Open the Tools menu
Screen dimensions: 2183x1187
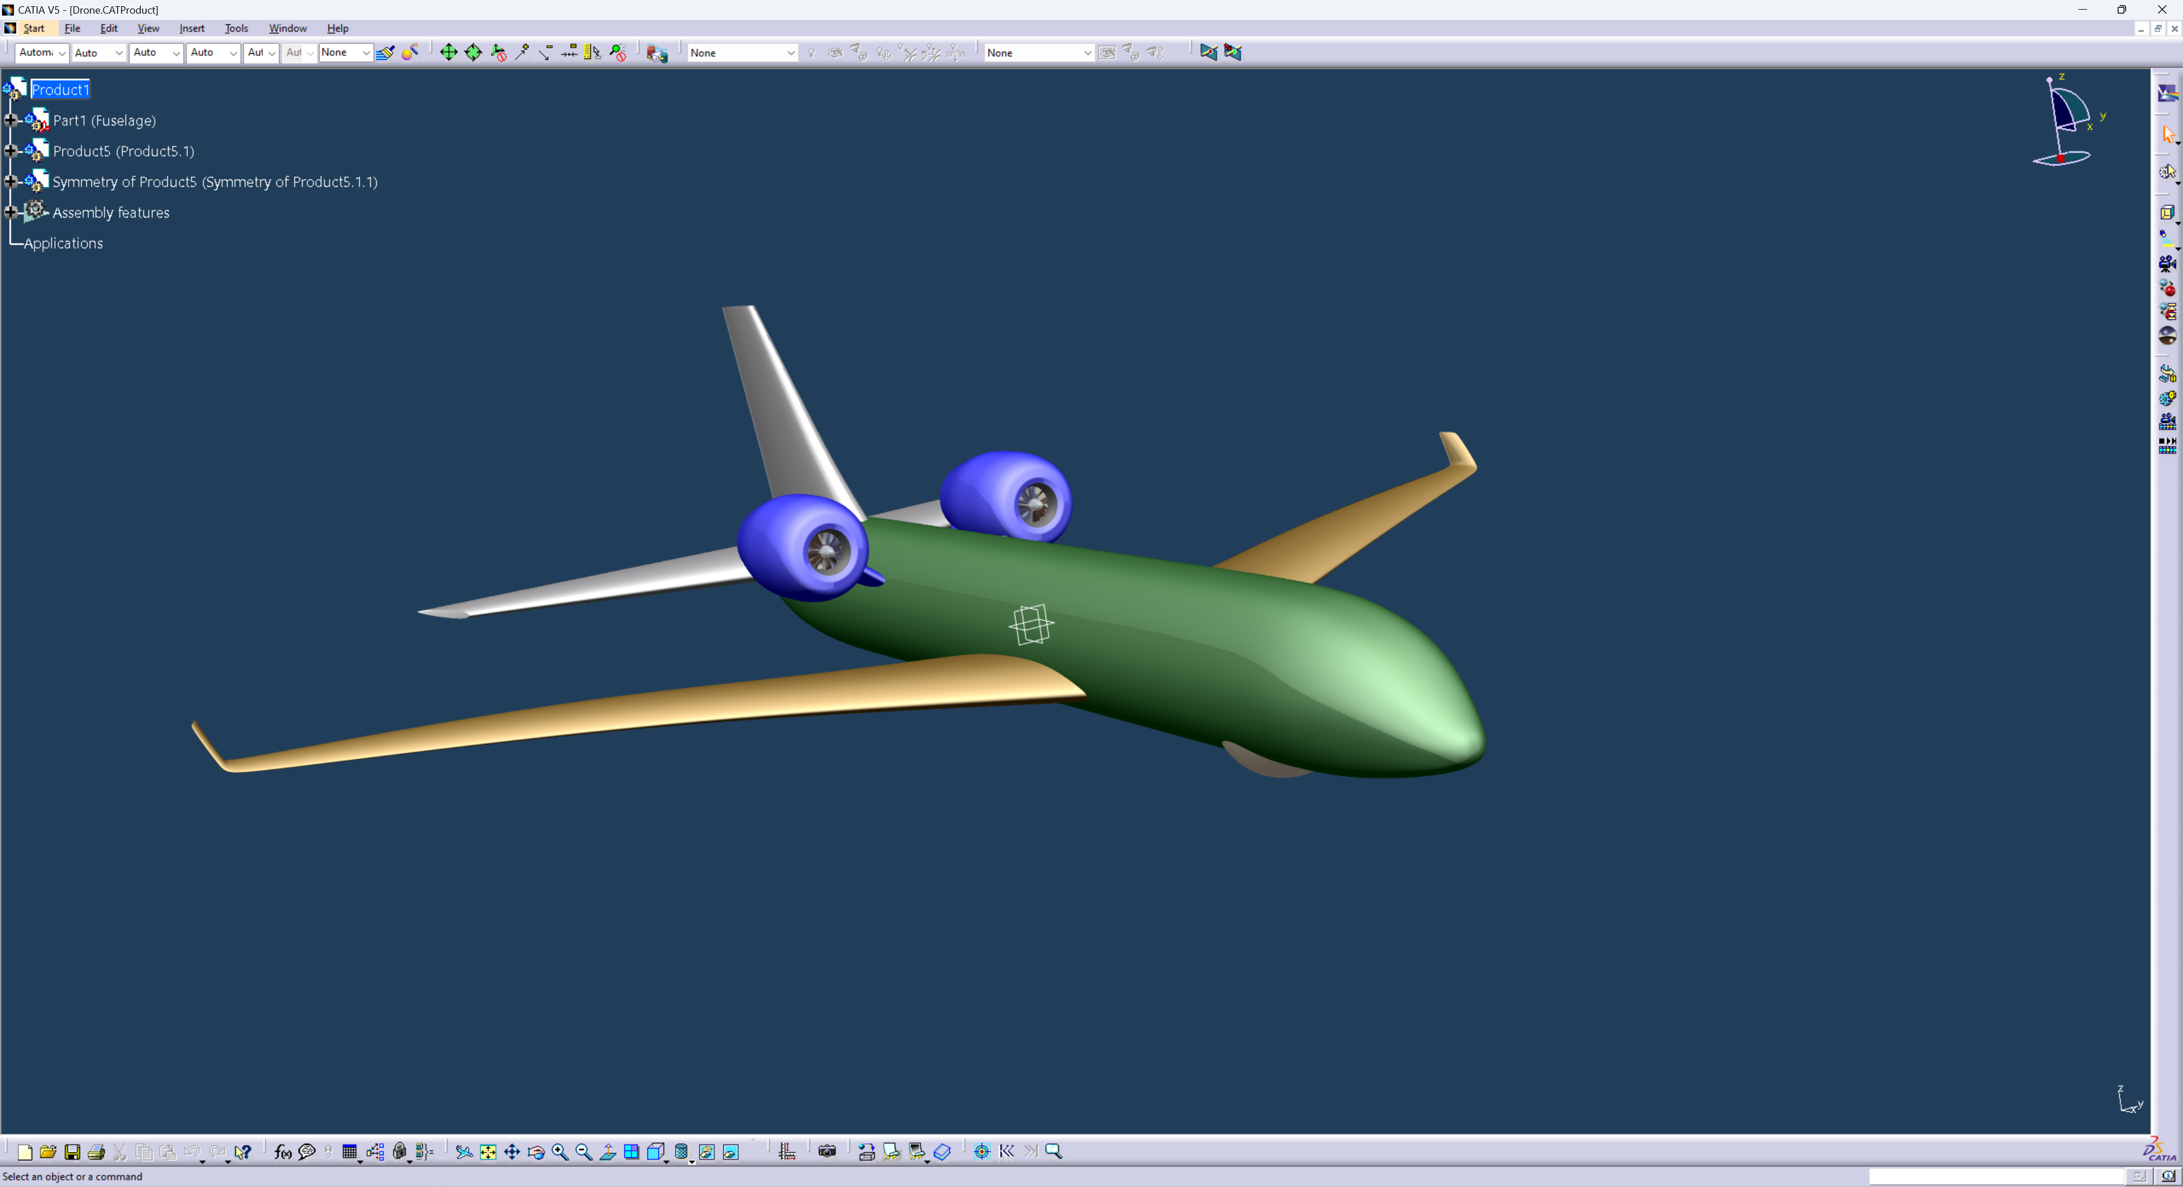(235, 28)
